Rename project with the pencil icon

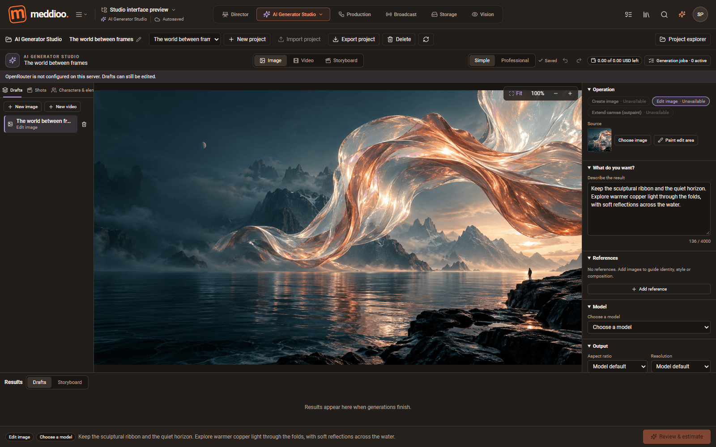139,39
